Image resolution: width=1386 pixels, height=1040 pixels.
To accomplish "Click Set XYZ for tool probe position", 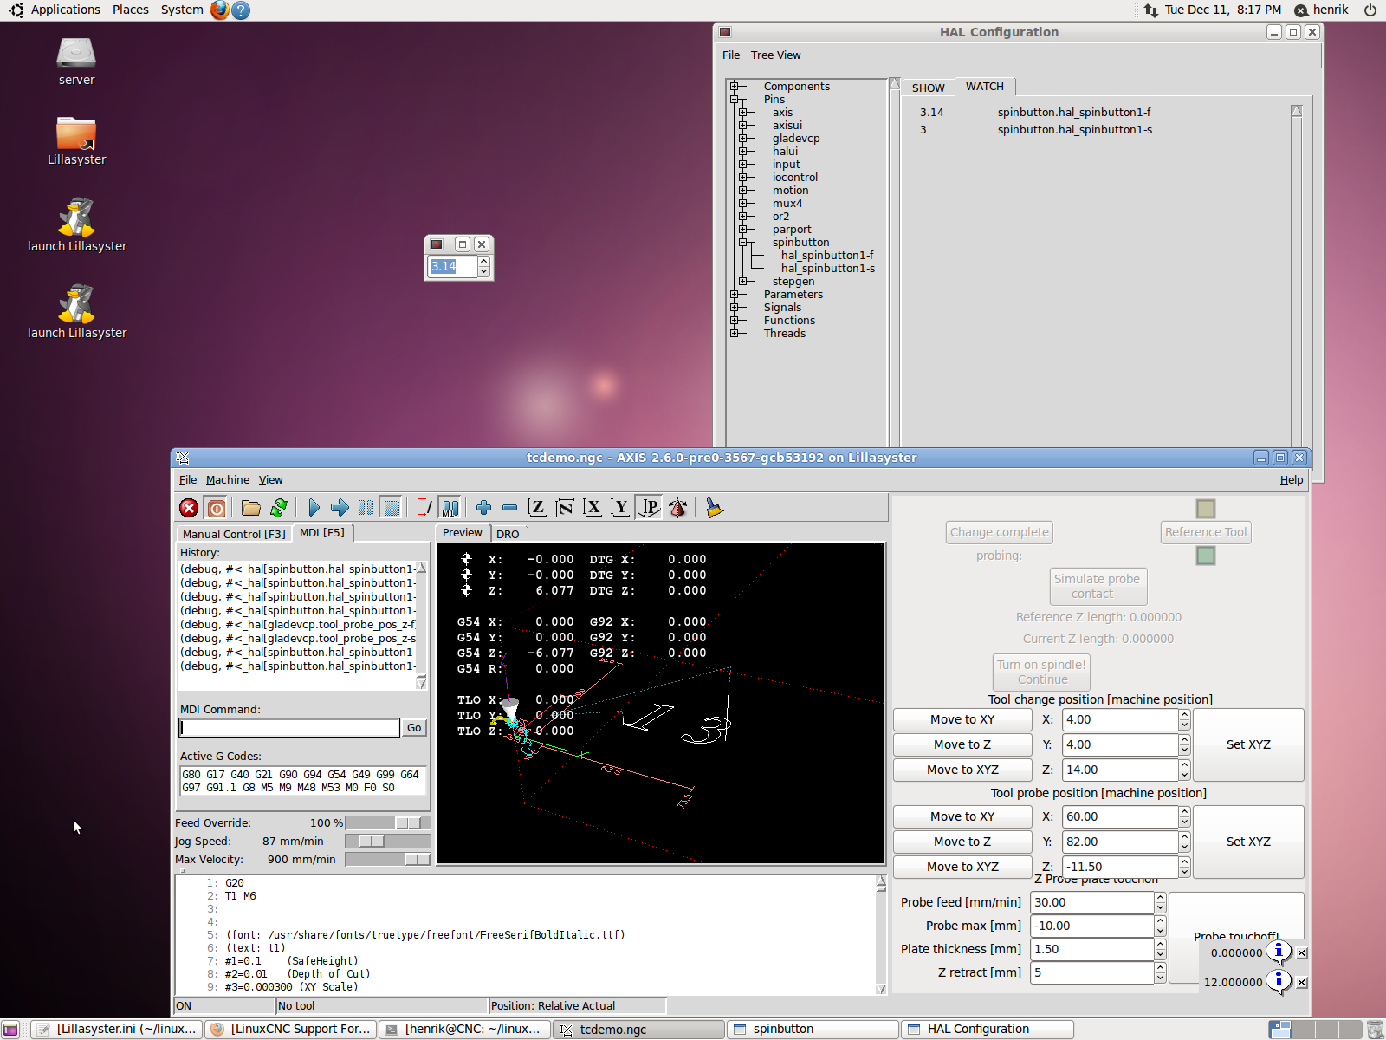I will (x=1248, y=842).
